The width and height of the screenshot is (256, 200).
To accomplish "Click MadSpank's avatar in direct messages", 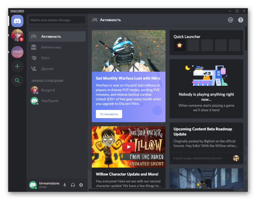I will (x=35, y=101).
